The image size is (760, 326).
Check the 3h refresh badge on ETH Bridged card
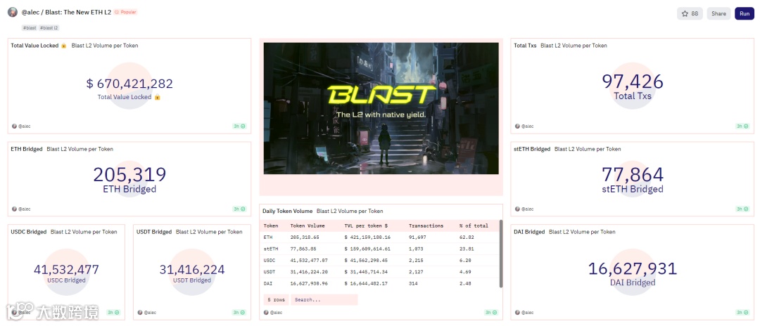[x=239, y=209]
